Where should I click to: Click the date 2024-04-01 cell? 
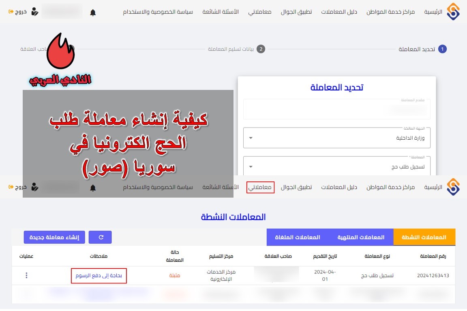tap(325, 276)
